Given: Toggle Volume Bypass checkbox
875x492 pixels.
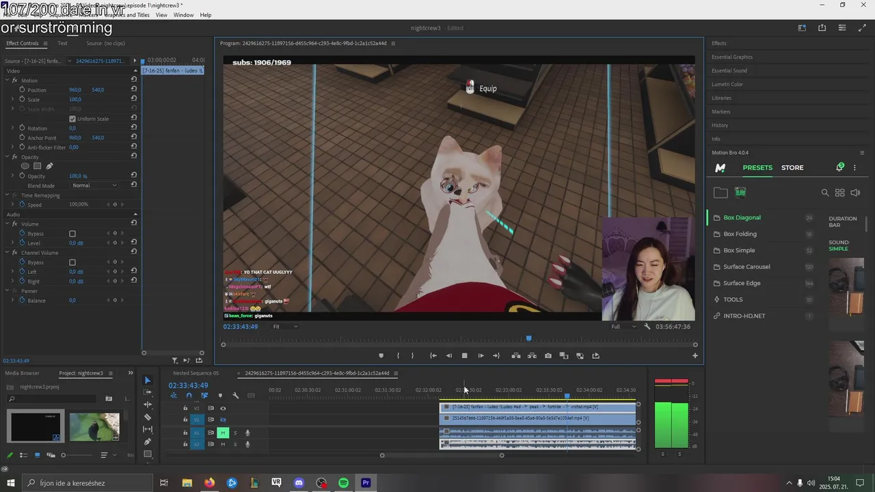Looking at the screenshot, I should [x=72, y=234].
